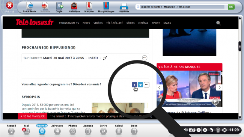Click the SYNOPSIS heading

[x=31, y=97]
